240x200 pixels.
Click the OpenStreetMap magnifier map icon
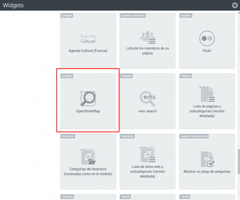pos(88,99)
